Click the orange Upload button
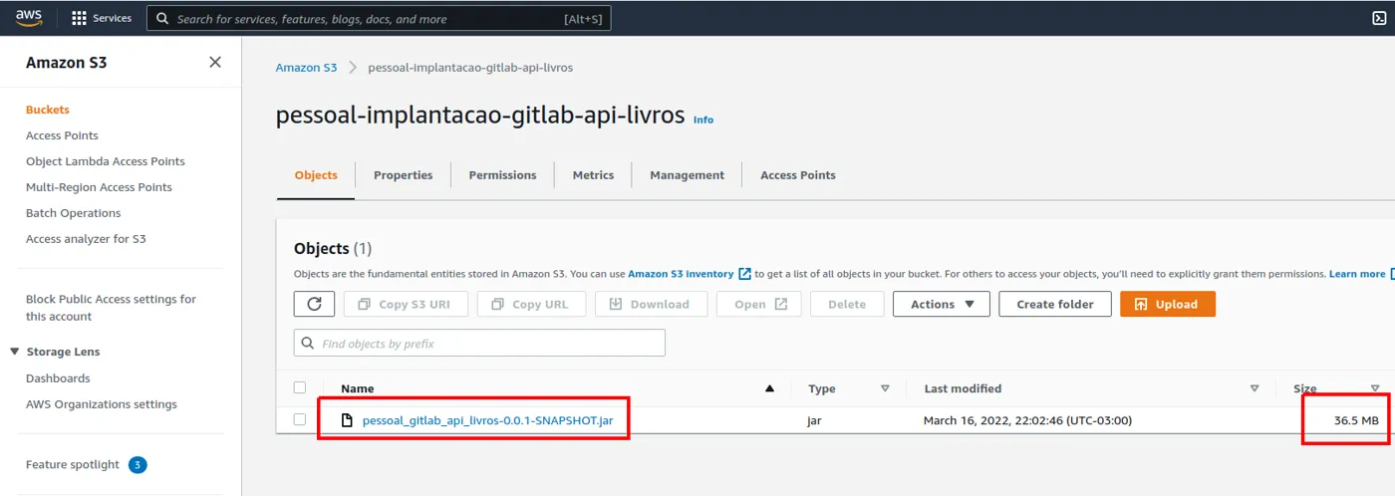 pos(1168,304)
